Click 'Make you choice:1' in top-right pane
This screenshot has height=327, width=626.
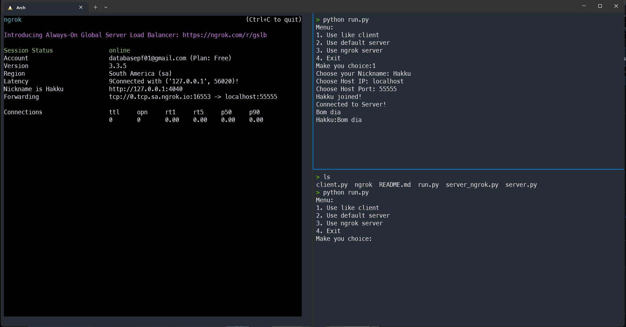[x=346, y=66]
